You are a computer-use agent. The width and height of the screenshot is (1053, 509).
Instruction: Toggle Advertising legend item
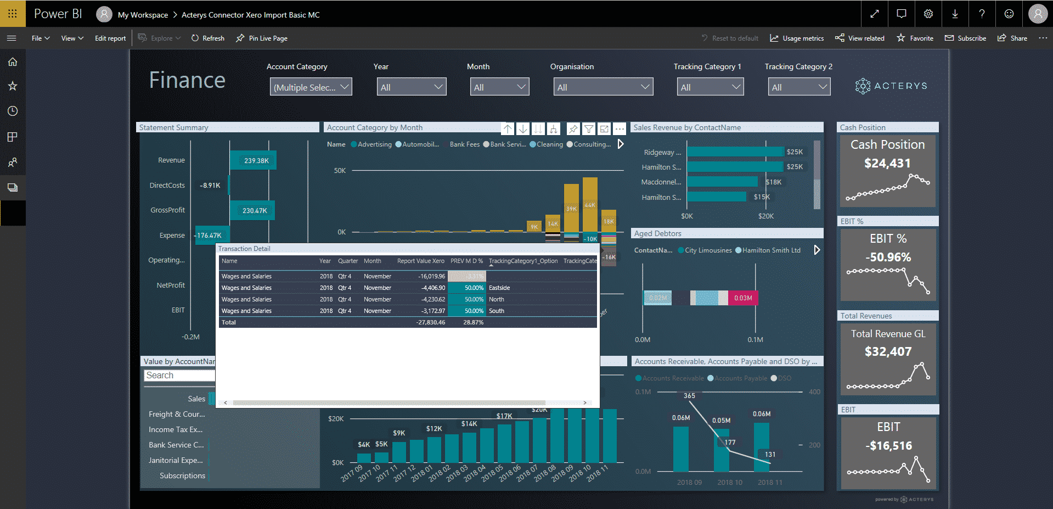pyautogui.click(x=371, y=144)
